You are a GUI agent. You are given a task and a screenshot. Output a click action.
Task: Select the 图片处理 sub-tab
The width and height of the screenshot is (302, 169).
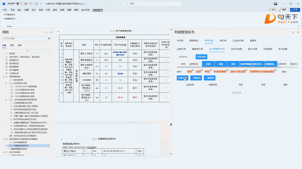(x=253, y=49)
